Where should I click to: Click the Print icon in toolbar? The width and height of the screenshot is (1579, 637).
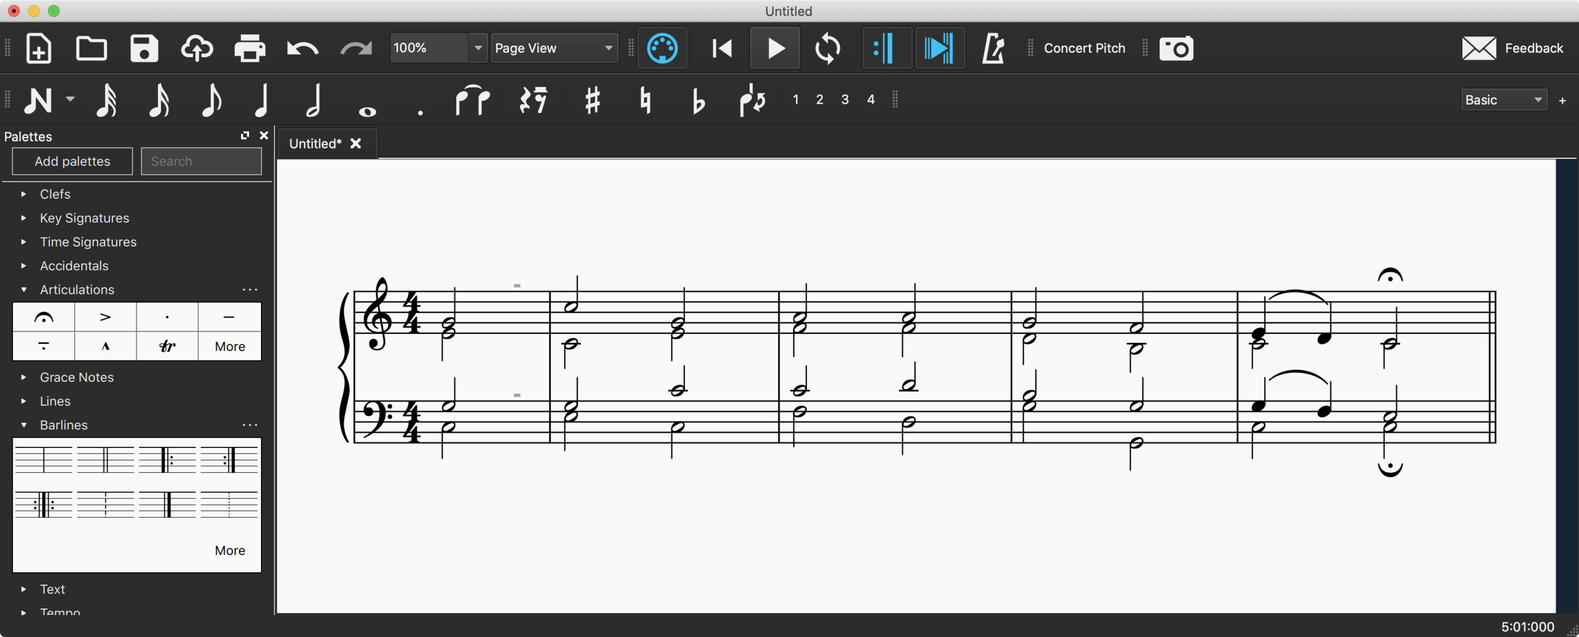coord(249,48)
